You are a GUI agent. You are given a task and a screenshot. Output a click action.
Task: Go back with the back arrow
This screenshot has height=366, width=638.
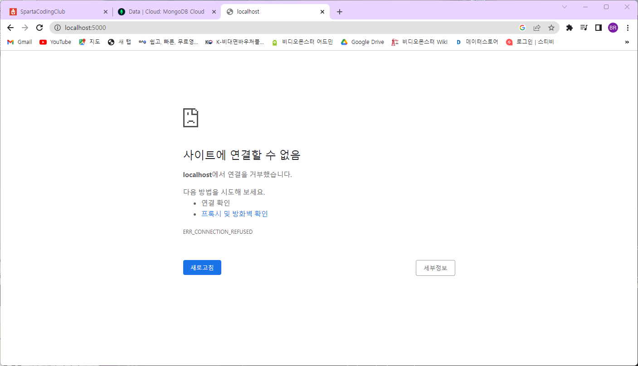10,28
